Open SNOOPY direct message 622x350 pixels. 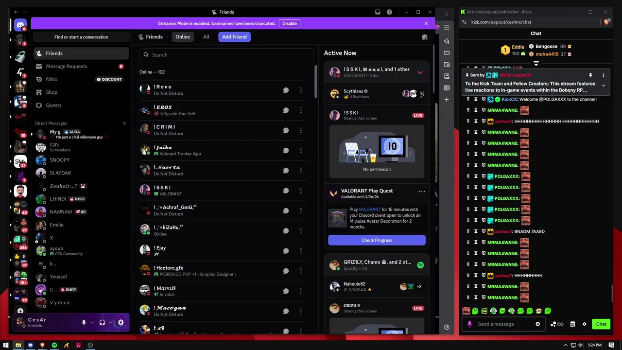pos(81,160)
